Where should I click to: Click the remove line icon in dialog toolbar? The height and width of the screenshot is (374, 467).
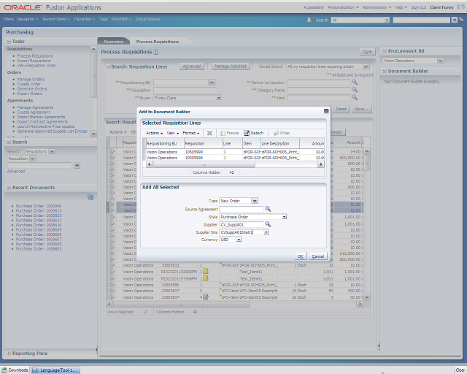[209, 133]
